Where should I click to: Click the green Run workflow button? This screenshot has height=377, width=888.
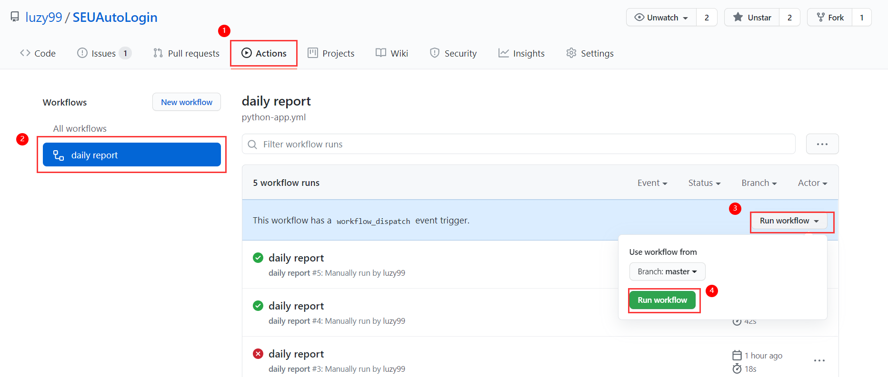pyautogui.click(x=662, y=300)
